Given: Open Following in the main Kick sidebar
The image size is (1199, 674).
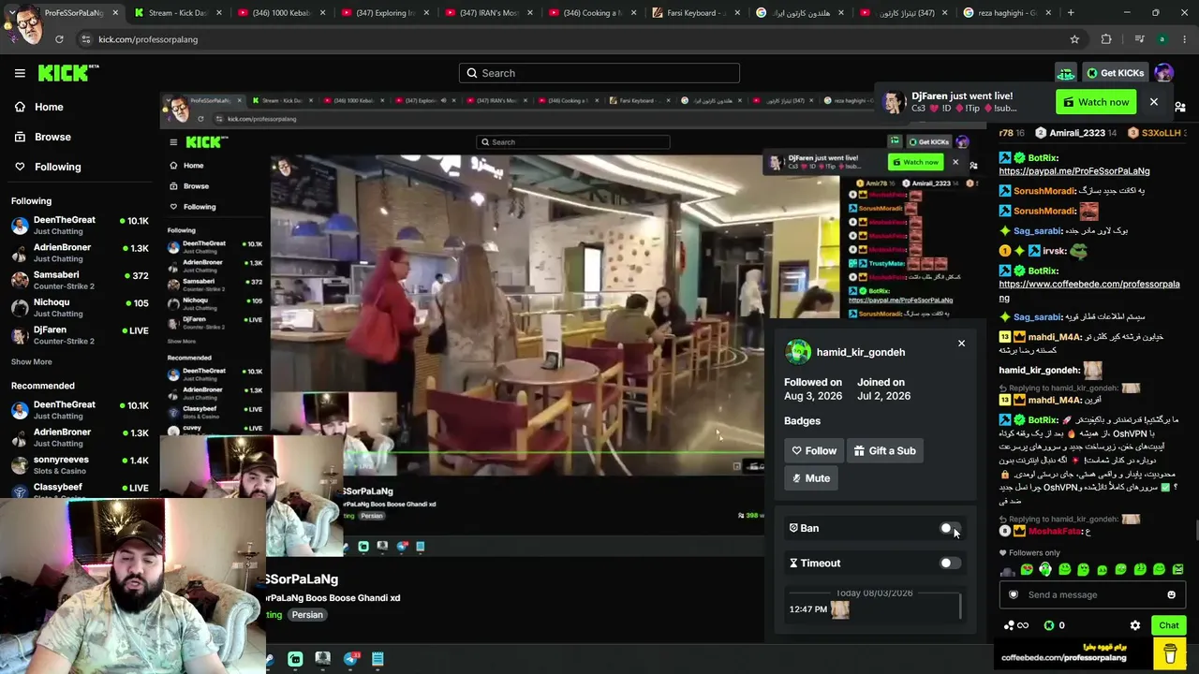Looking at the screenshot, I should 57,167.
